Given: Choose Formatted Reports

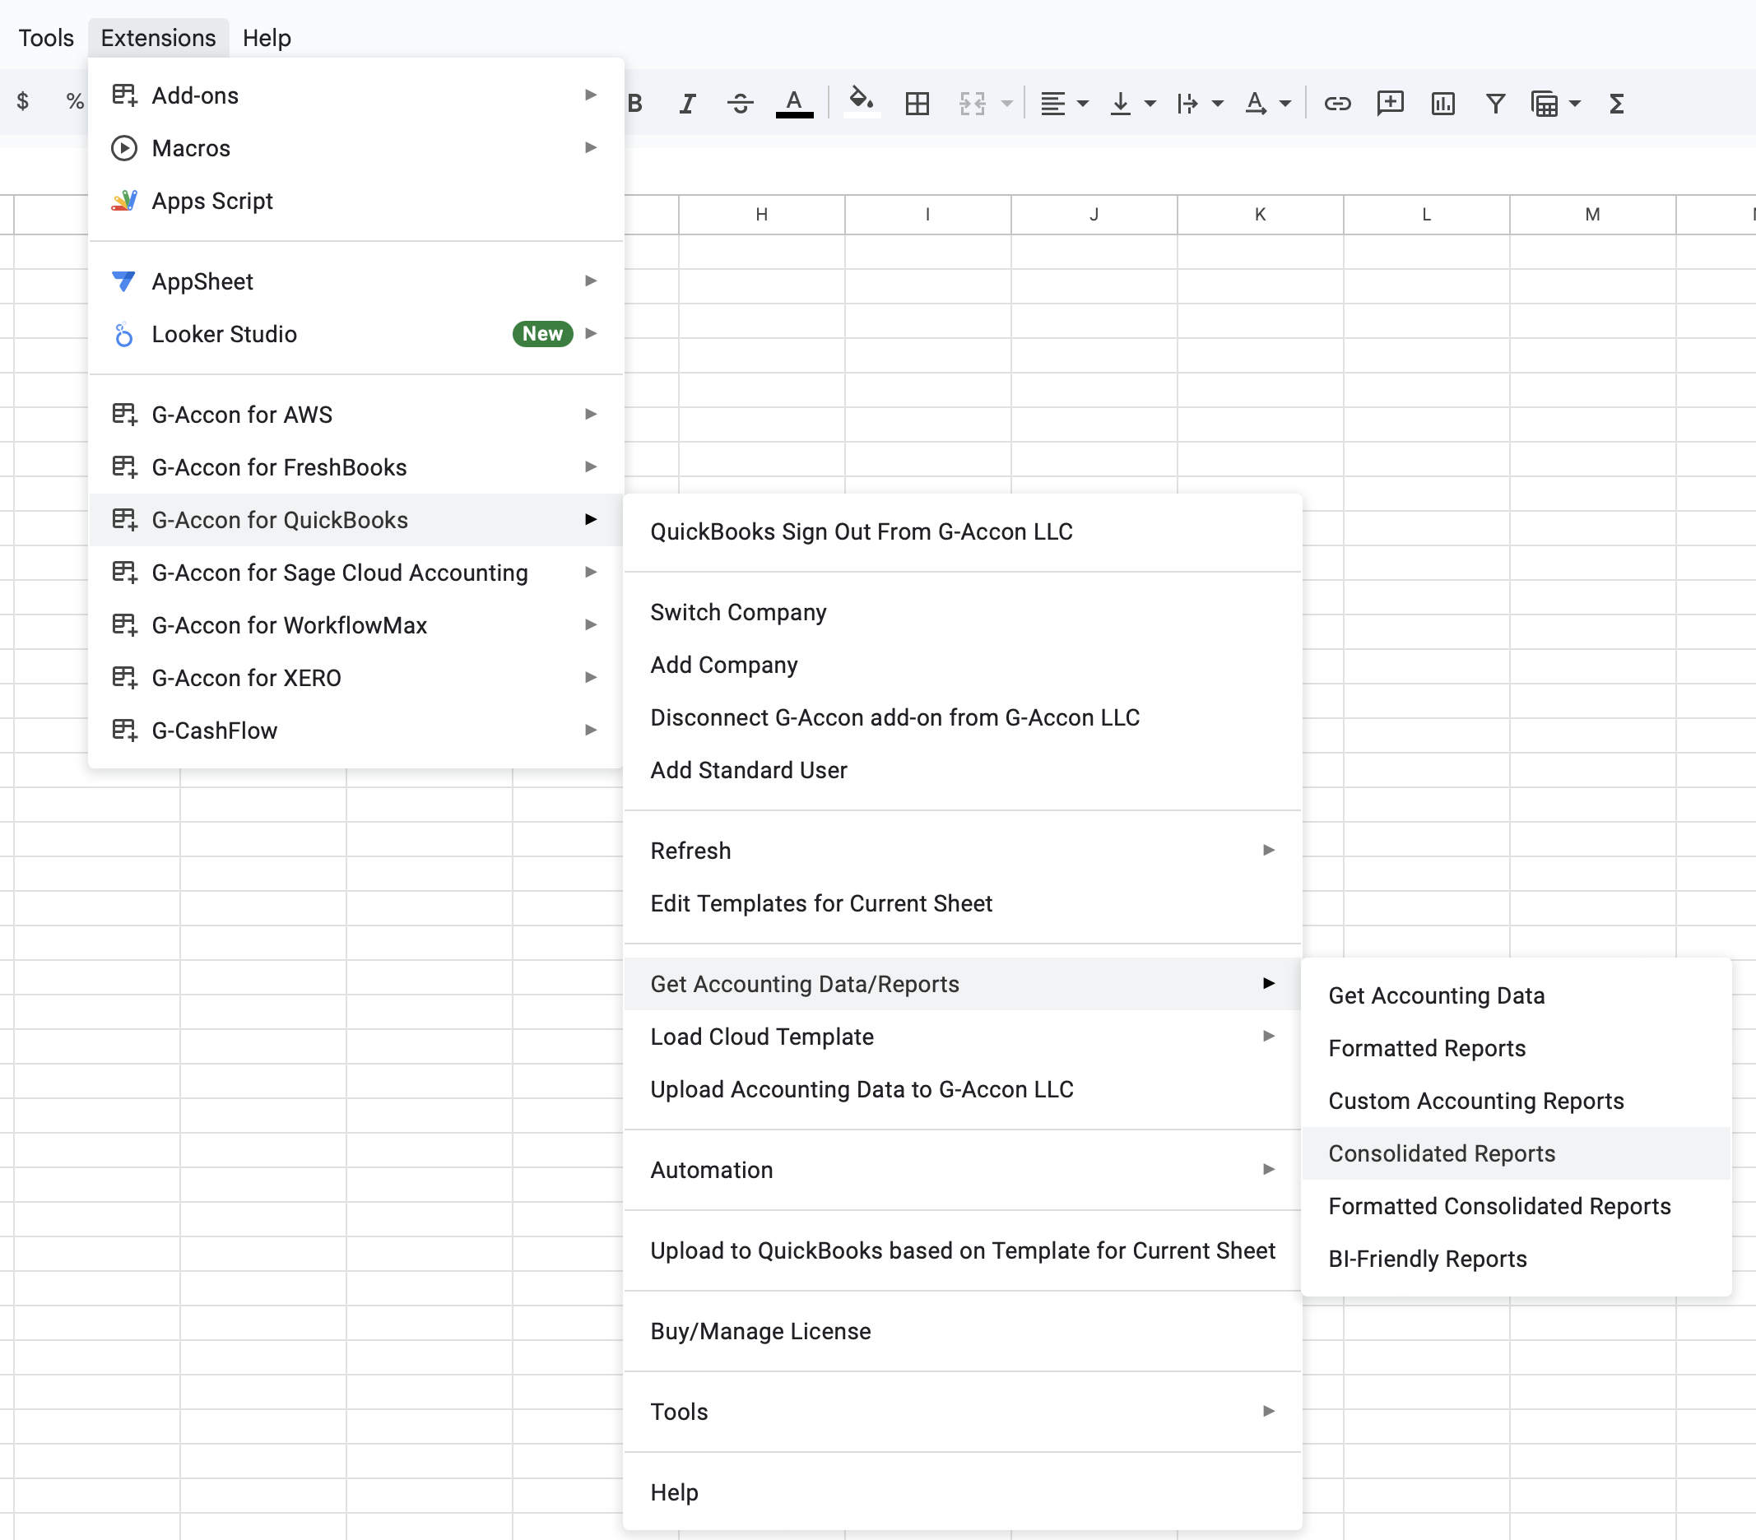Looking at the screenshot, I should tap(1516, 1048).
